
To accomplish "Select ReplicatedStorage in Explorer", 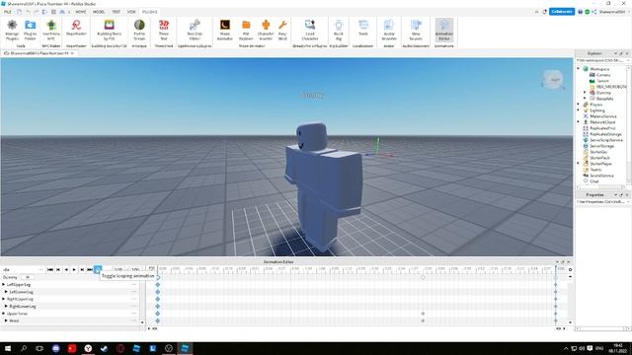I will coord(605,134).
